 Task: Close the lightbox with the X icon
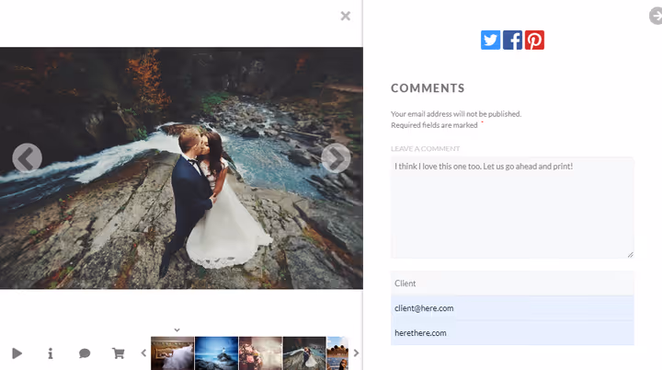click(346, 16)
